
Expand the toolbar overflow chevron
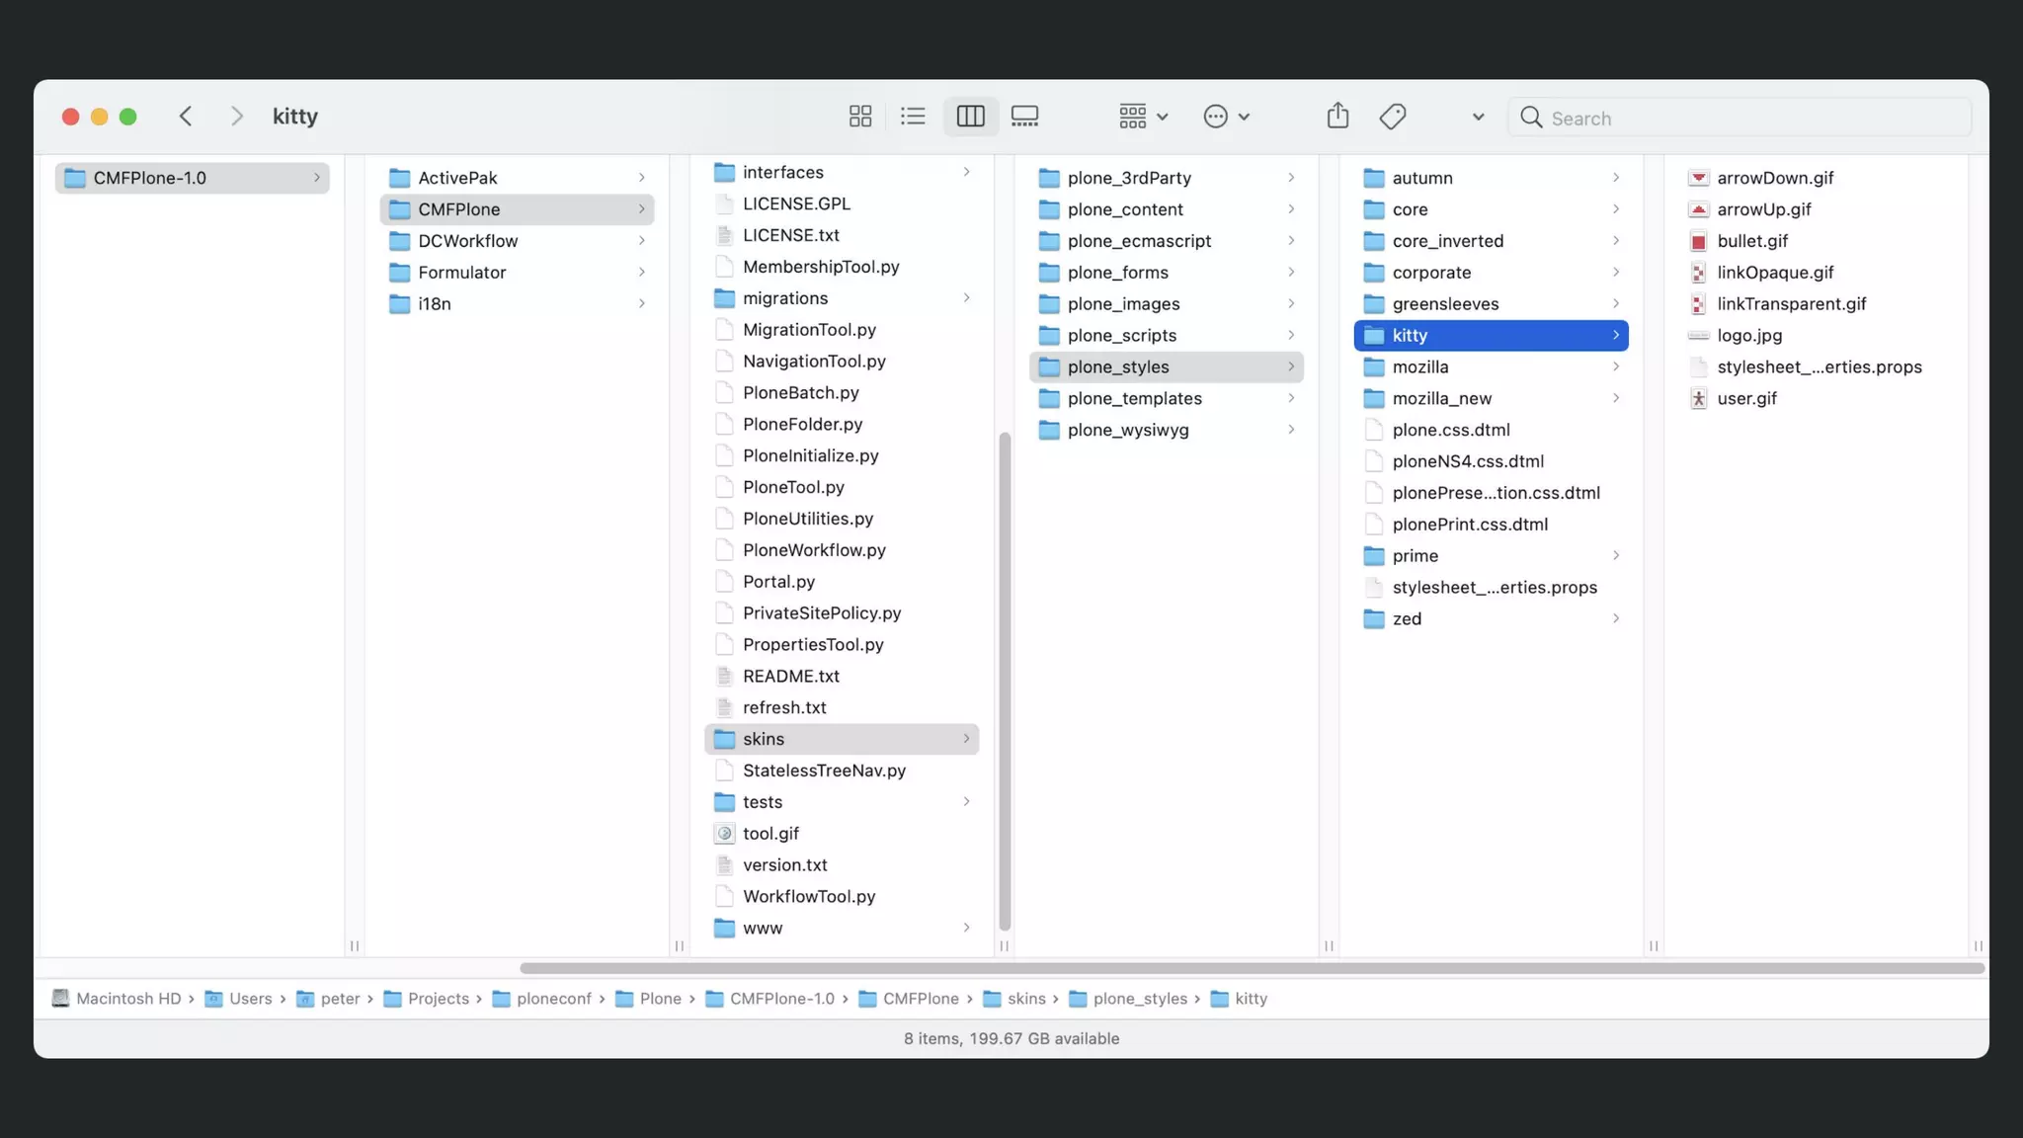1478,117
